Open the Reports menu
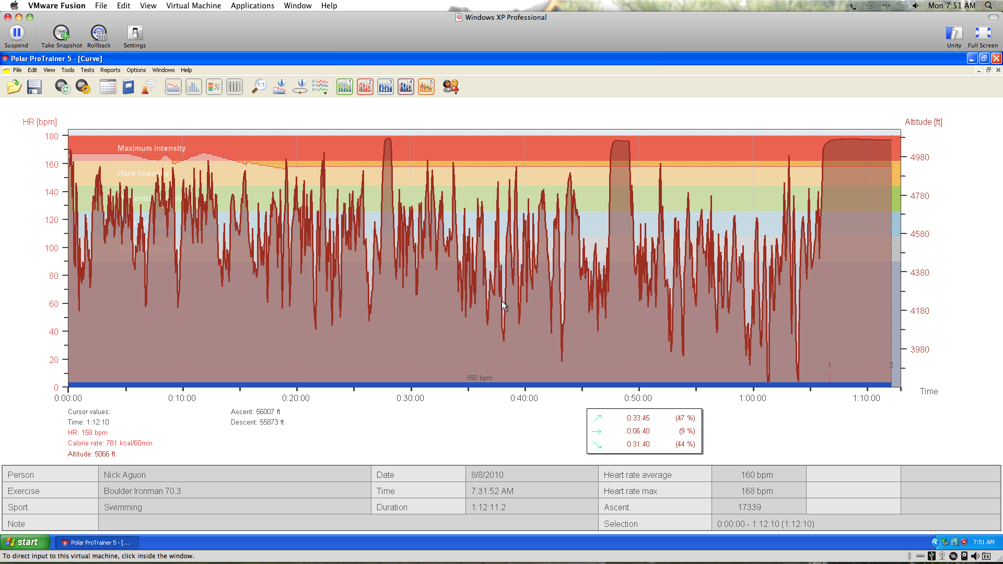 110,70
